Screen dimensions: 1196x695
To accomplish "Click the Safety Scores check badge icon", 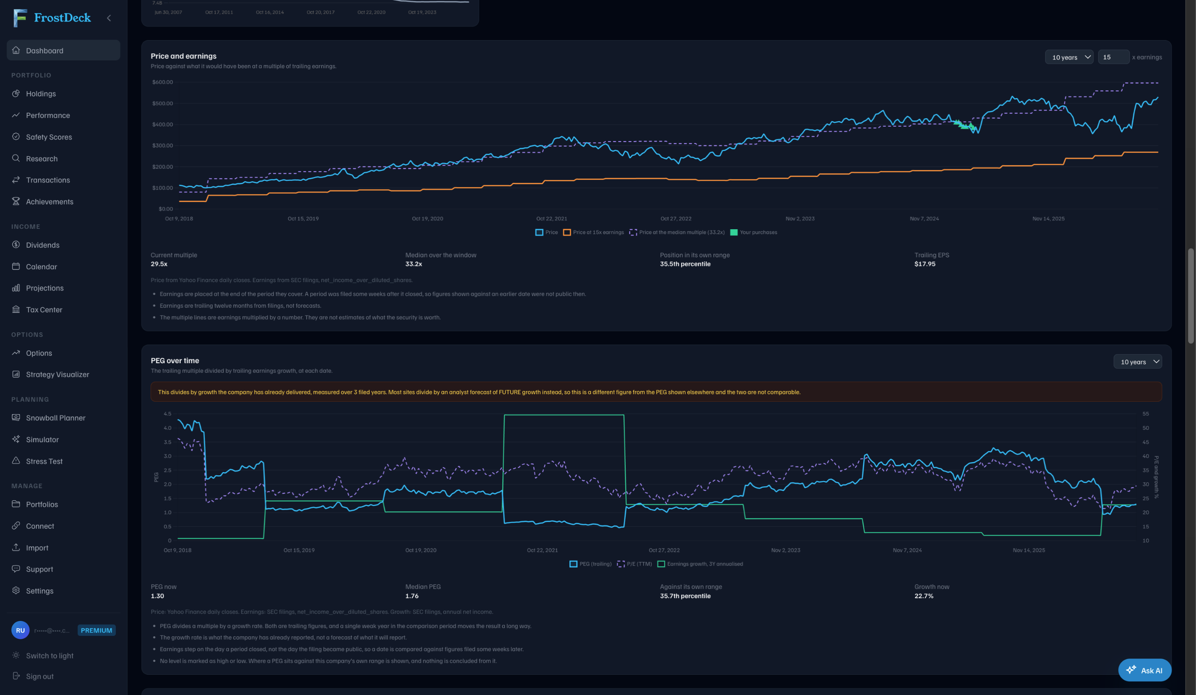I will click(16, 137).
